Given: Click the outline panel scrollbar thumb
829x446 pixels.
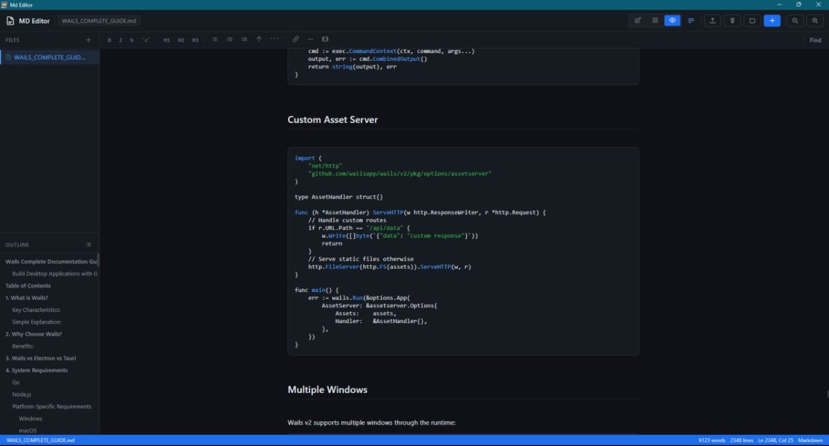Looking at the screenshot, I should 98,260.
